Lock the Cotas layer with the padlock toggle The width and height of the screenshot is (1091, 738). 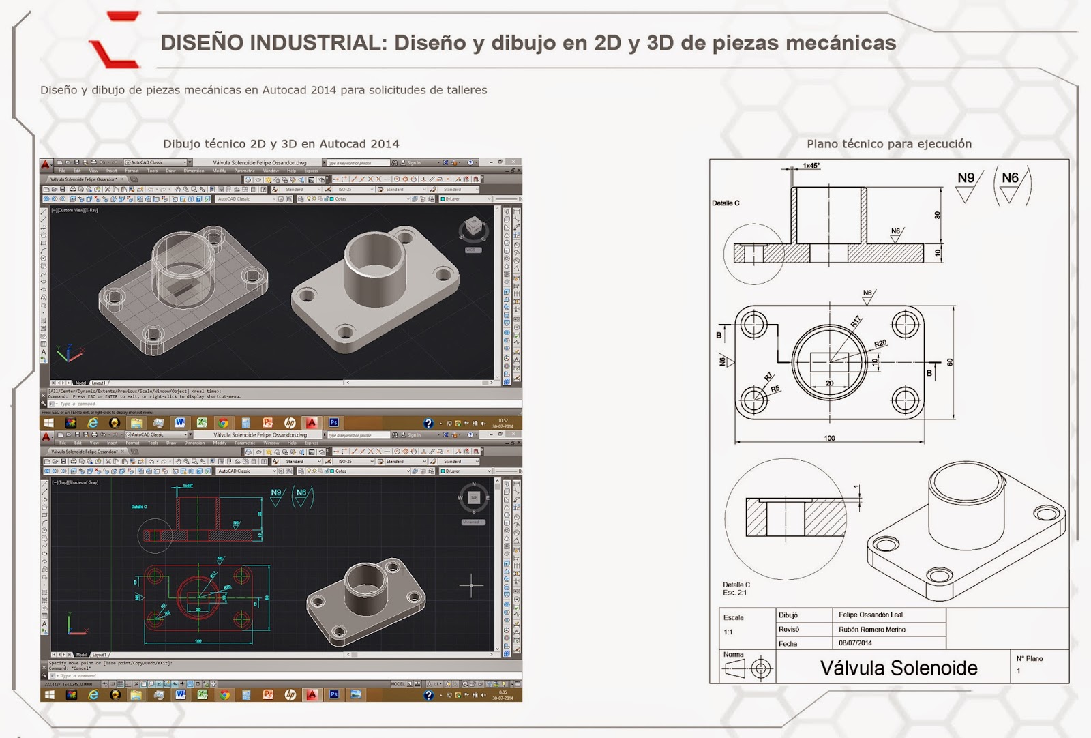coord(326,198)
